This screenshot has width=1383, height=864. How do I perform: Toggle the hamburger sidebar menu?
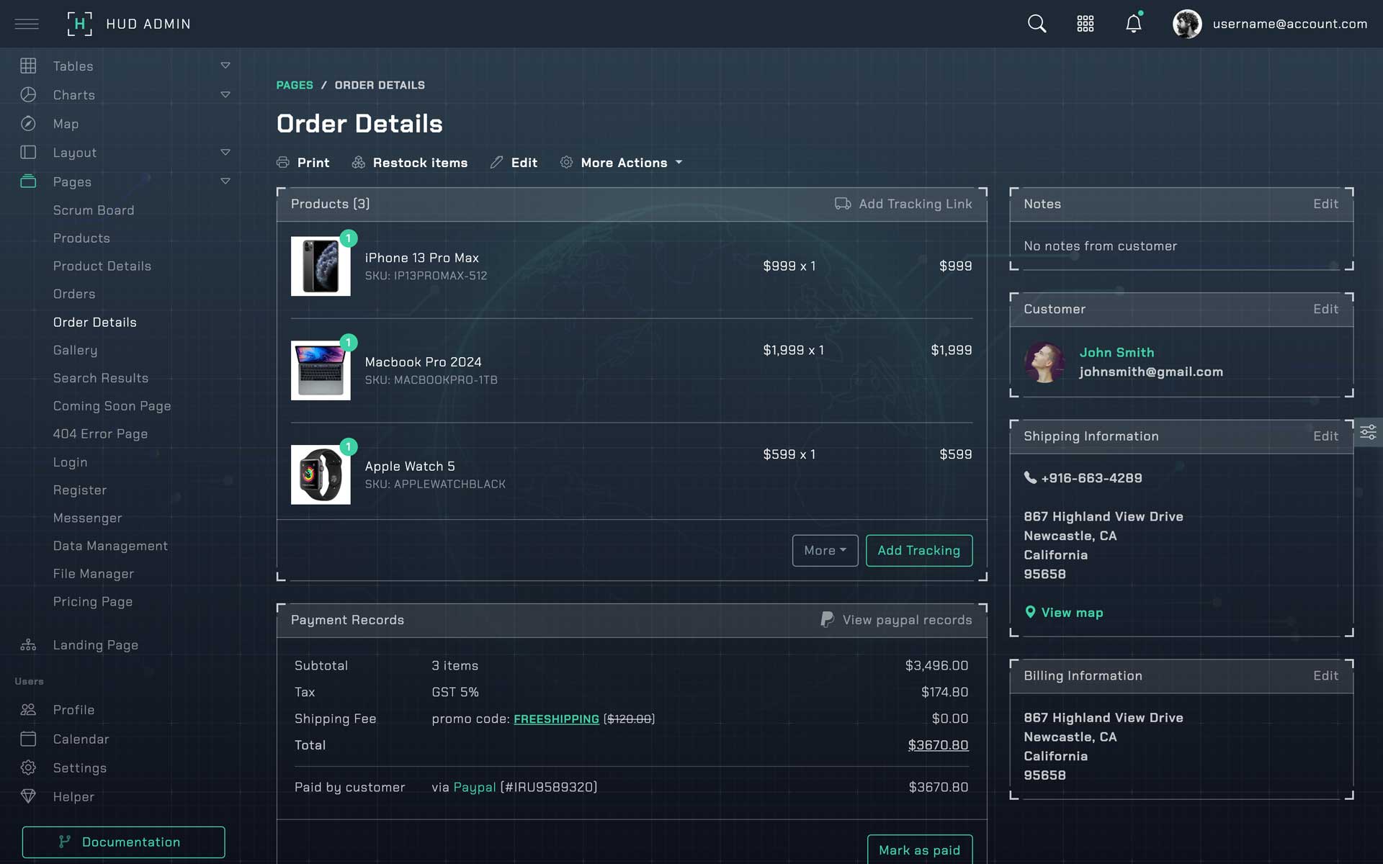click(x=27, y=24)
